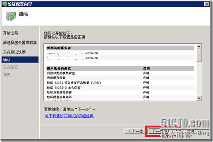The image size is (213, 142).
Task: Select the 请选择服务器或群集 step
Action: [x=20, y=43]
